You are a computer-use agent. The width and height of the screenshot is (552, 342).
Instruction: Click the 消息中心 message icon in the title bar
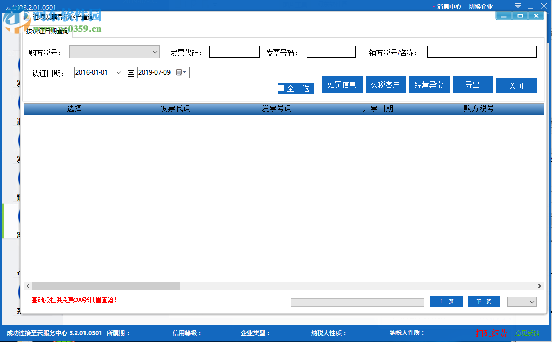tap(449, 7)
